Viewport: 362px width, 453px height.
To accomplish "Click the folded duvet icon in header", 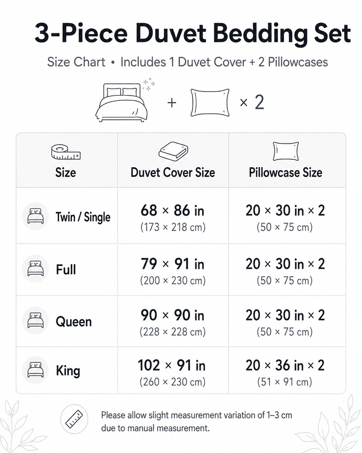I will pos(173,151).
